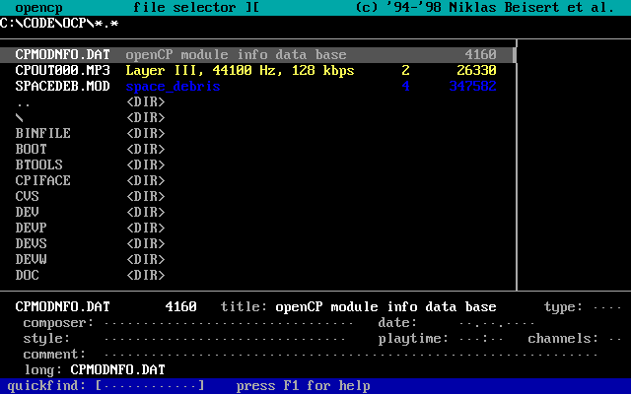Select the CPMODNFO.DAT file entry
631x394 pixels.
[62, 55]
